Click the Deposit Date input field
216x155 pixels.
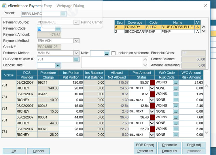pyautogui.click(x=46, y=66)
